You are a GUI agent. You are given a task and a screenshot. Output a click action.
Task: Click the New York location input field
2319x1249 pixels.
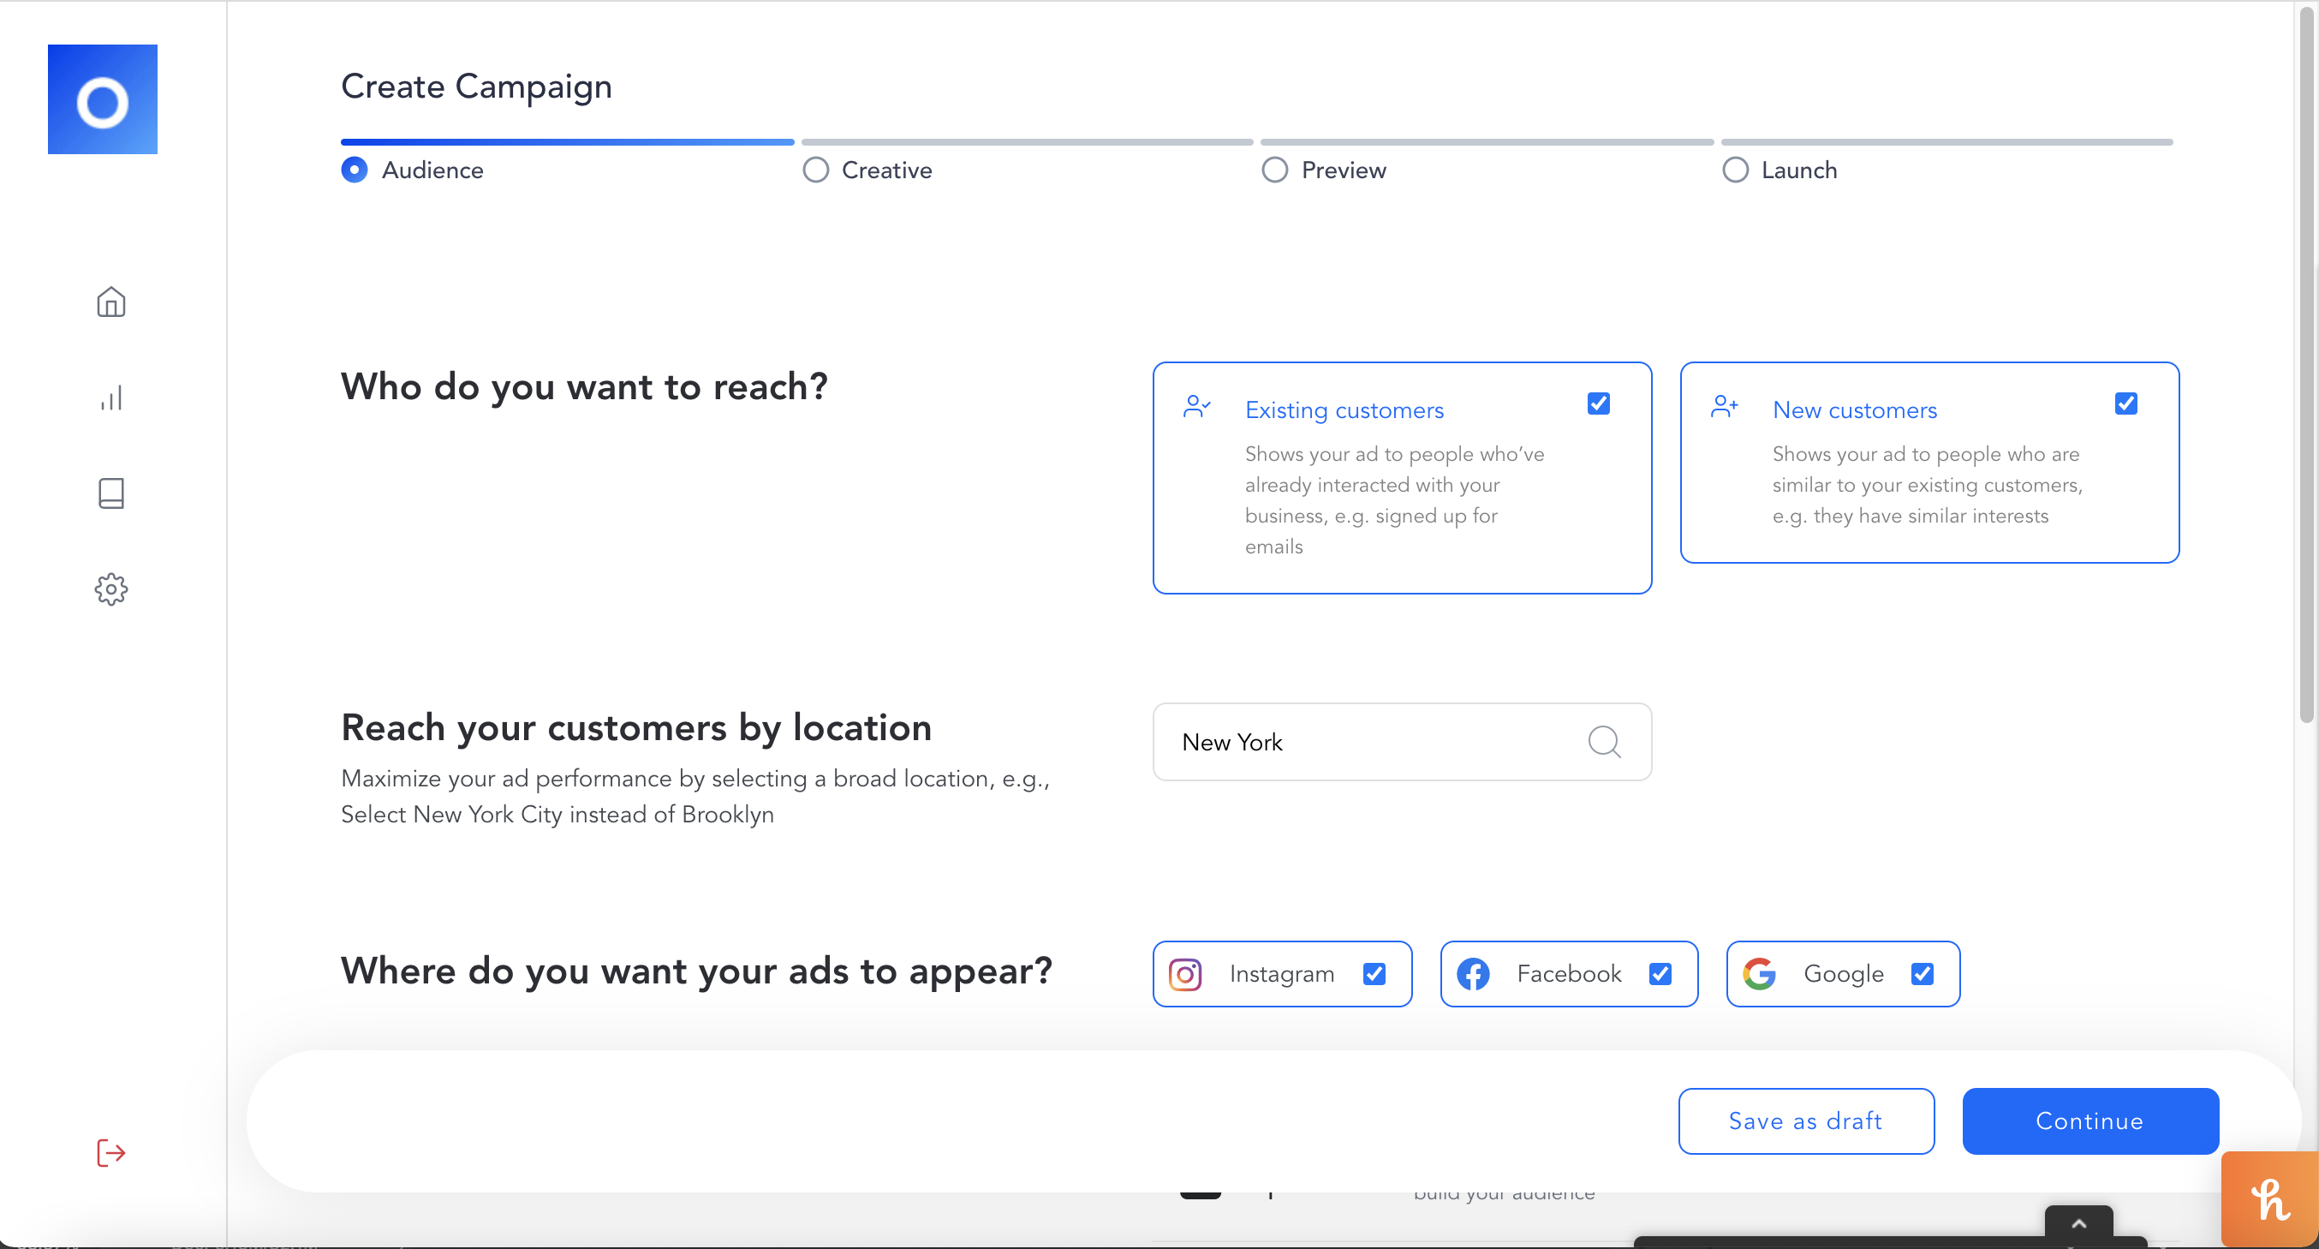(x=1402, y=742)
